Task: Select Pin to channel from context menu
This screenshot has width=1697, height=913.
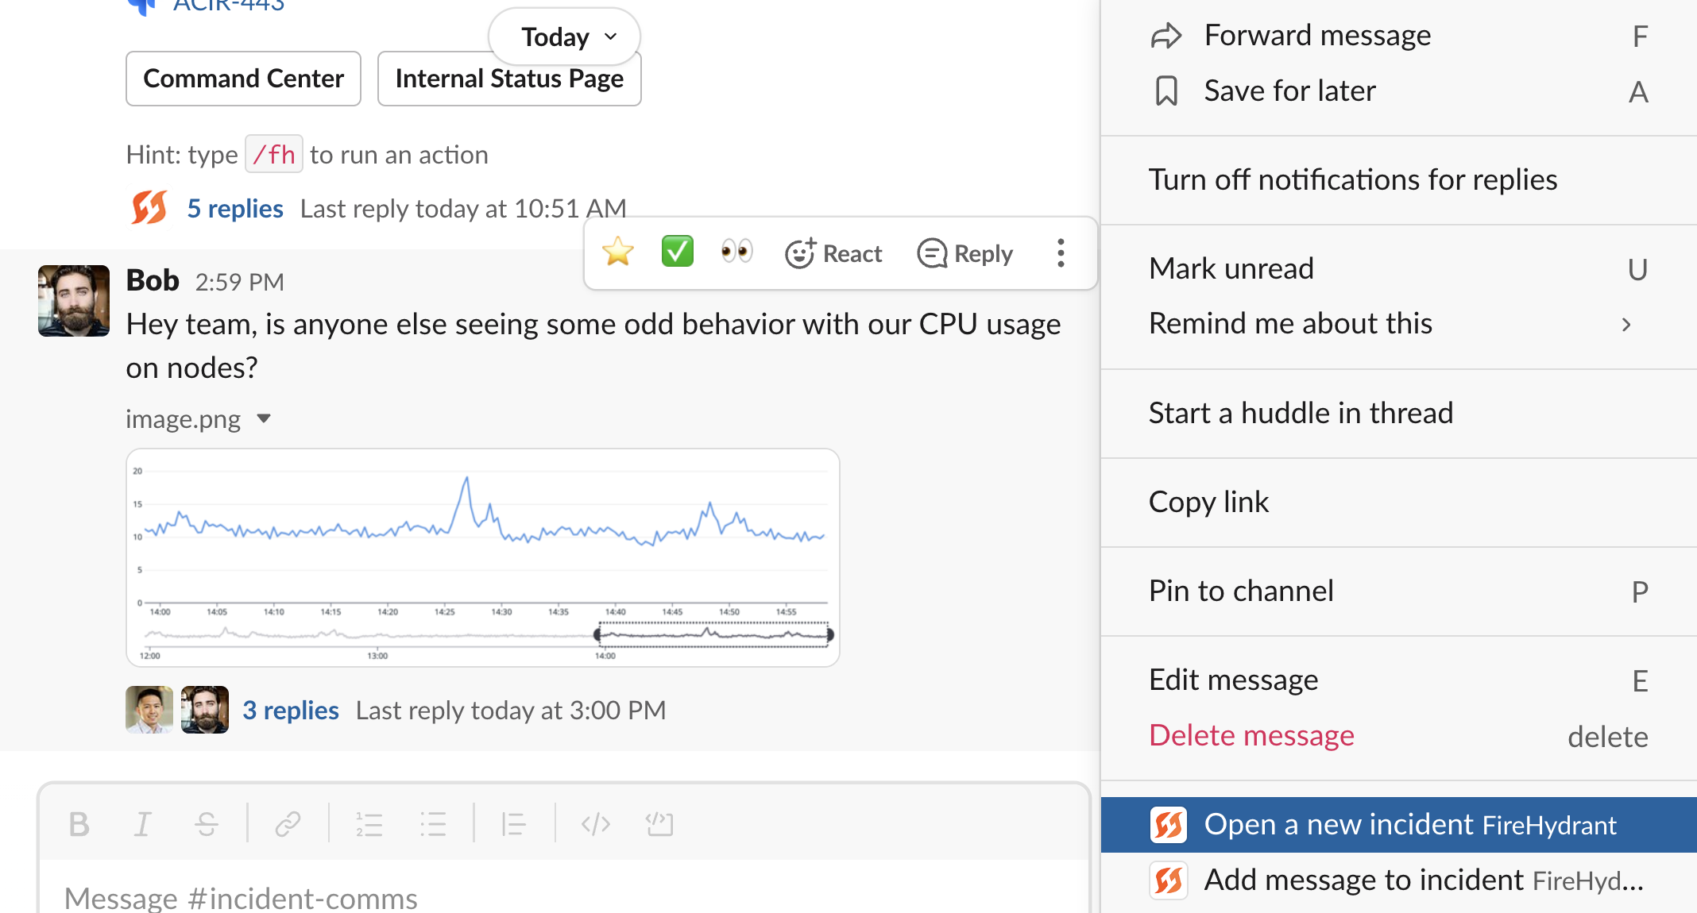Action: [1243, 588]
